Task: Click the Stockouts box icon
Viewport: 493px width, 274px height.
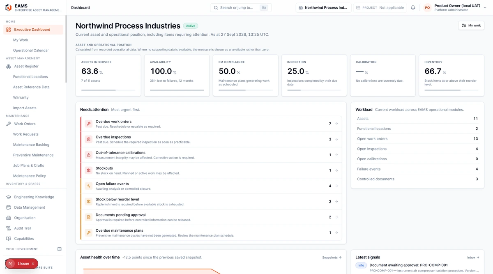Action: (x=88, y=170)
